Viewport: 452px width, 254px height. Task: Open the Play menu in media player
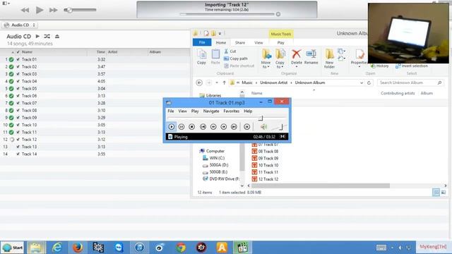[195, 111]
